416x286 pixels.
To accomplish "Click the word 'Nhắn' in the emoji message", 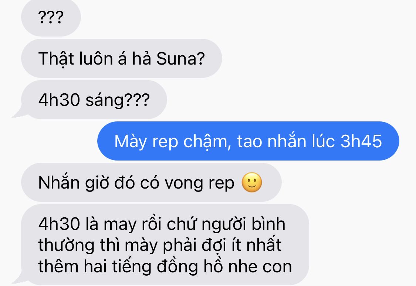I will [x=59, y=182].
